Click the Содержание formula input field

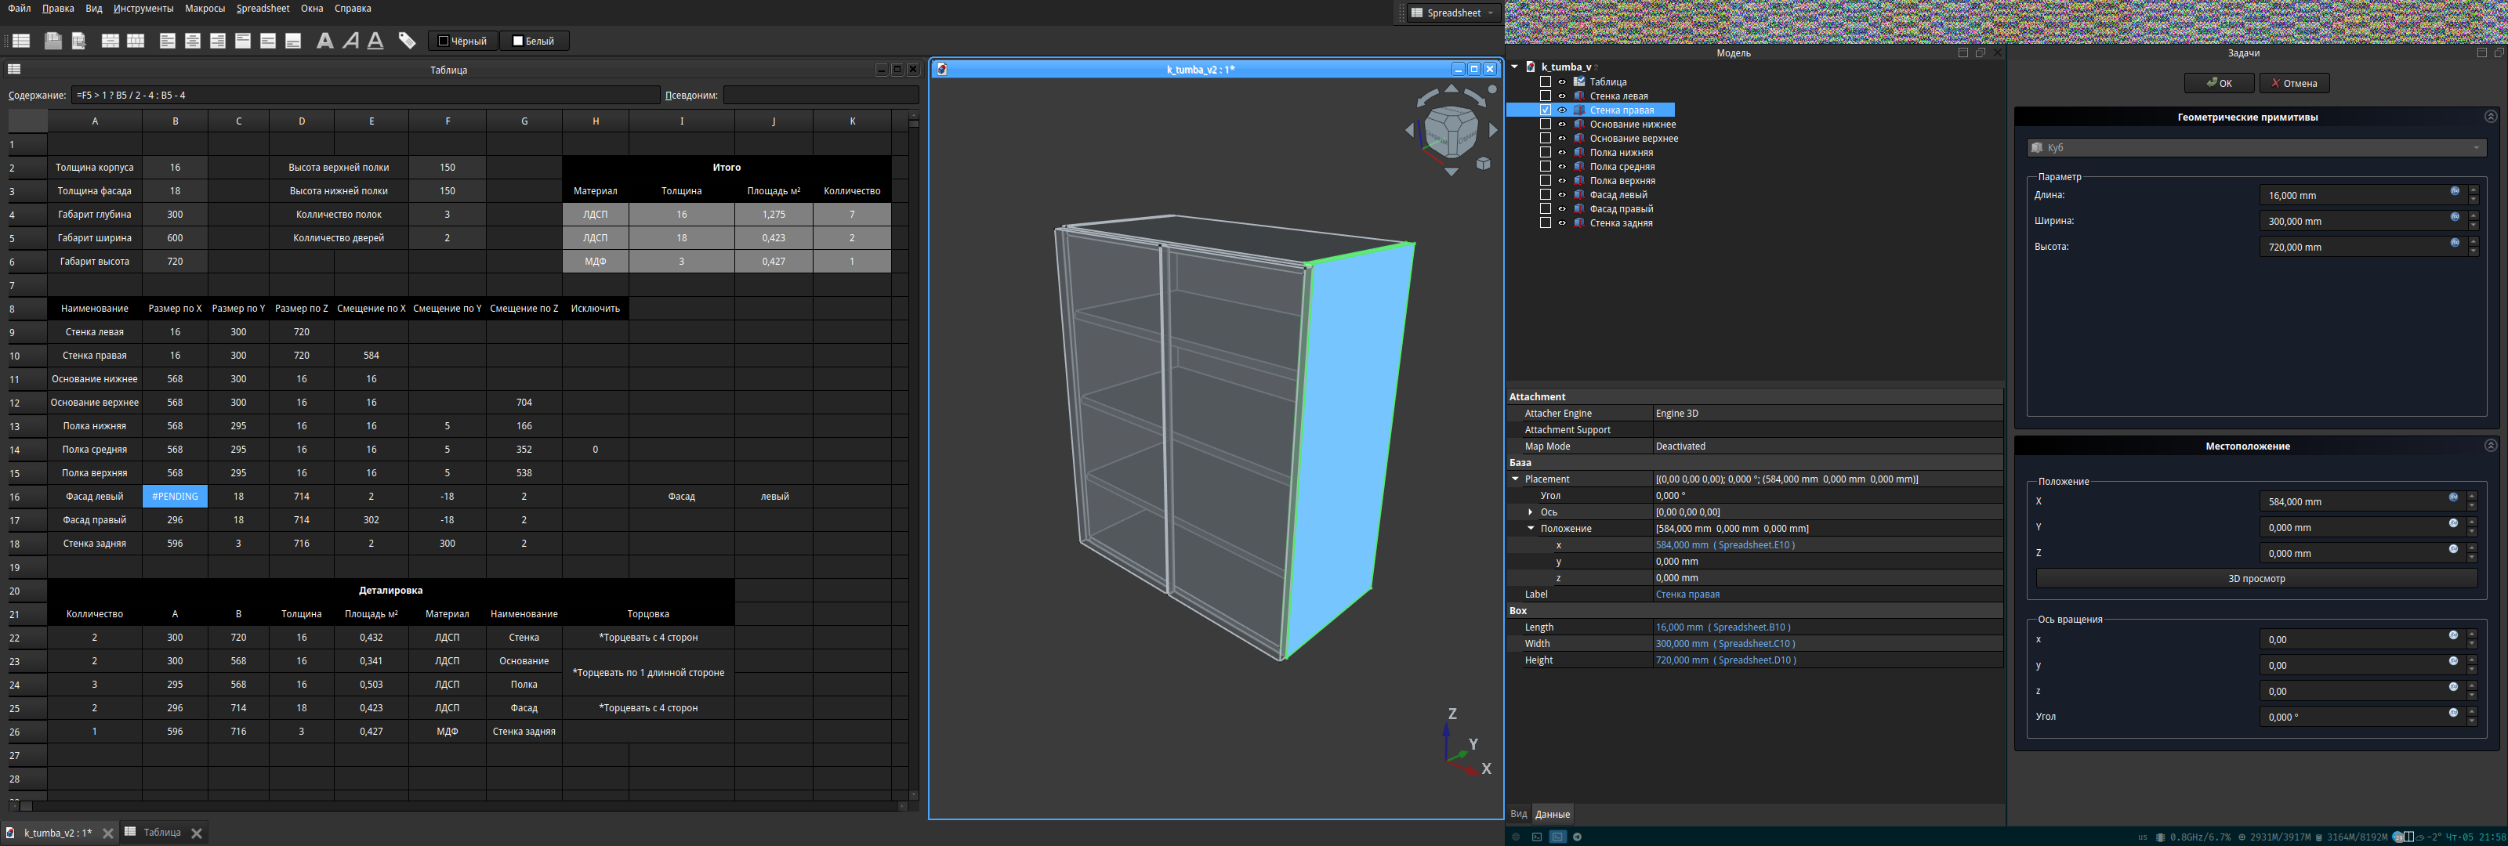(x=365, y=96)
